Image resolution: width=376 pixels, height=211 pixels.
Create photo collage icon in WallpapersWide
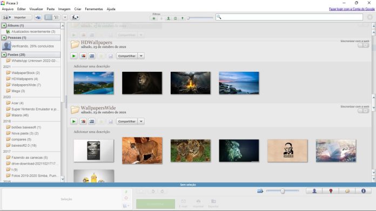[83, 121]
